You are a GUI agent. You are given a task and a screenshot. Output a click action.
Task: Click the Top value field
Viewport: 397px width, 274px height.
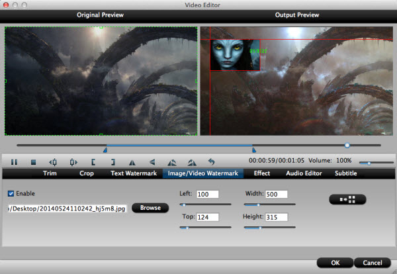click(207, 217)
